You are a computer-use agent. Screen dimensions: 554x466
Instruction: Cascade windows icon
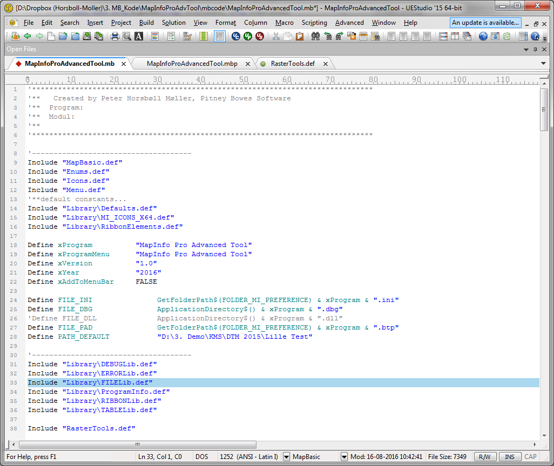coord(467,36)
